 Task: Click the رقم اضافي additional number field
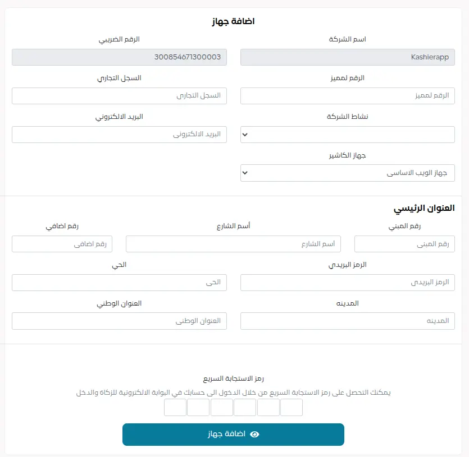[62, 243]
